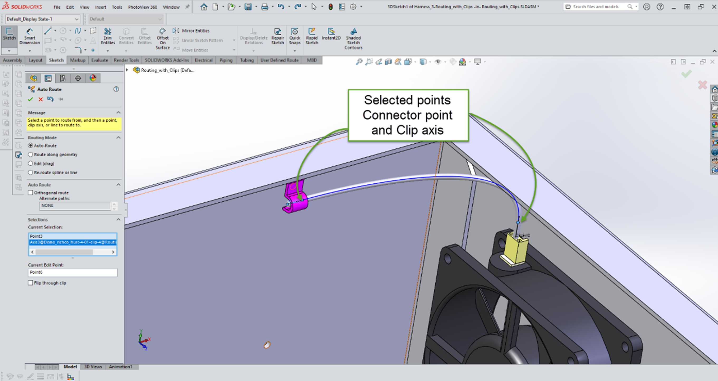Screen dimensions: 718x381
Task: Switch to the Assembly tab
Action: (13, 60)
